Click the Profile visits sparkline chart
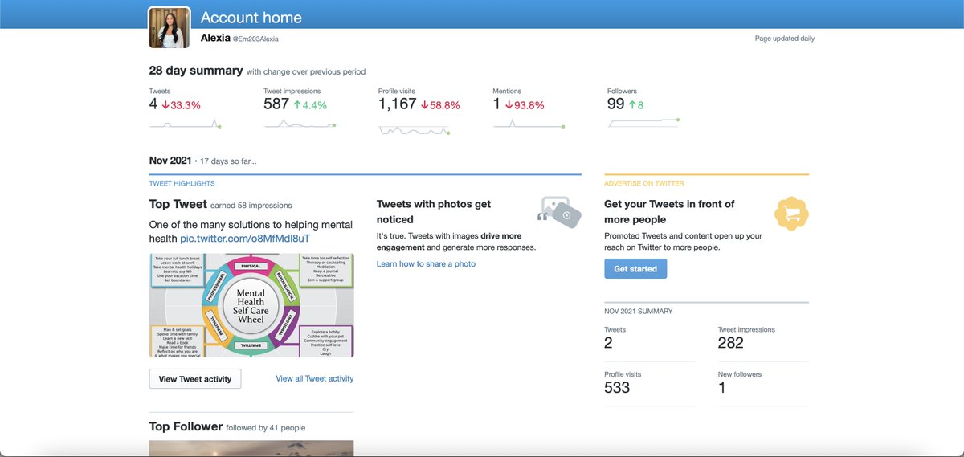The width and height of the screenshot is (964, 457). pyautogui.click(x=415, y=129)
